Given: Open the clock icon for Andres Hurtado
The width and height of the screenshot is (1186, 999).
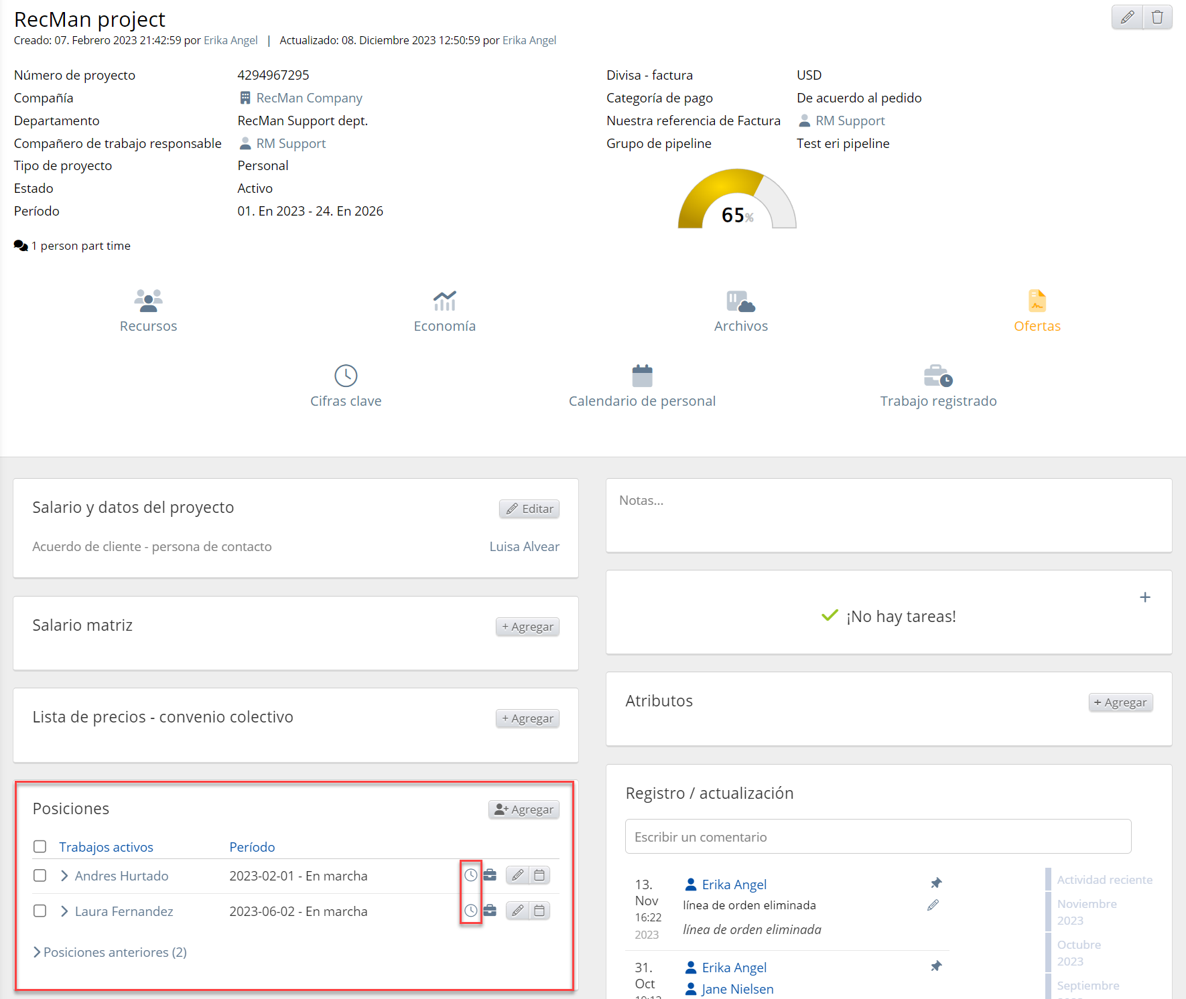Looking at the screenshot, I should 471,875.
